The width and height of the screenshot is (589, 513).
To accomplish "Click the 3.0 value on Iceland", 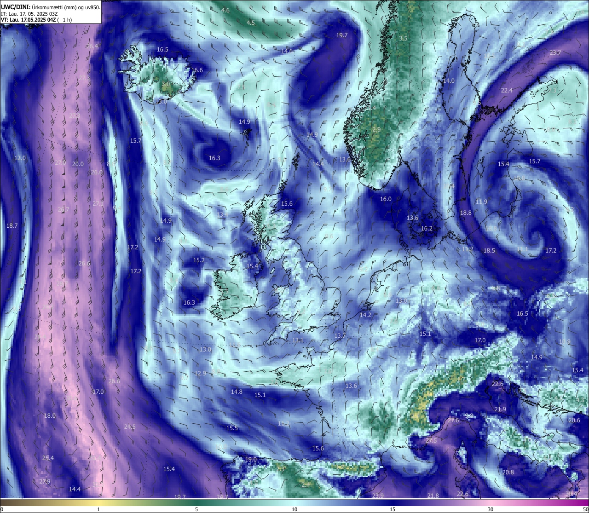I will point(166,84).
